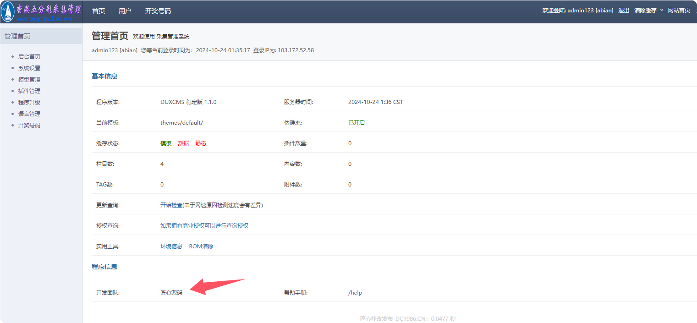Open 插件管理 in the sidebar

coord(29,91)
